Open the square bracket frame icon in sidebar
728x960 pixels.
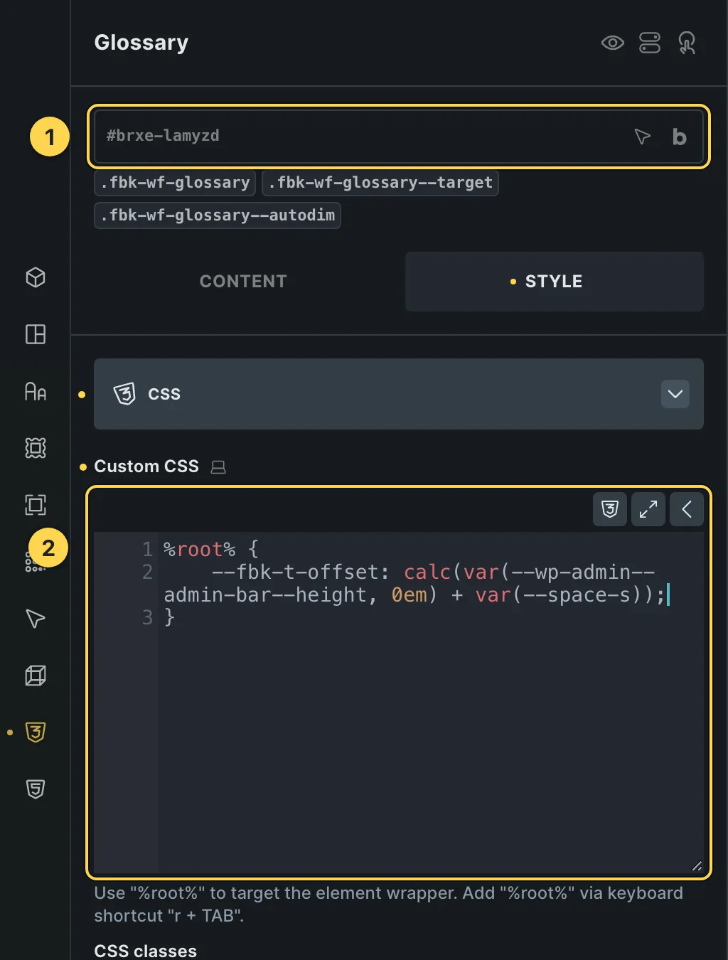pyautogui.click(x=36, y=505)
